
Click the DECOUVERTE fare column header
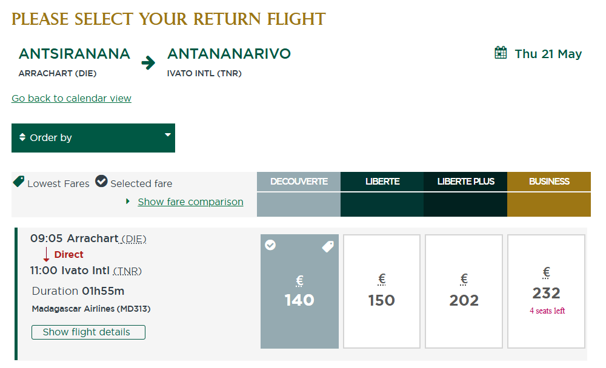pos(299,182)
